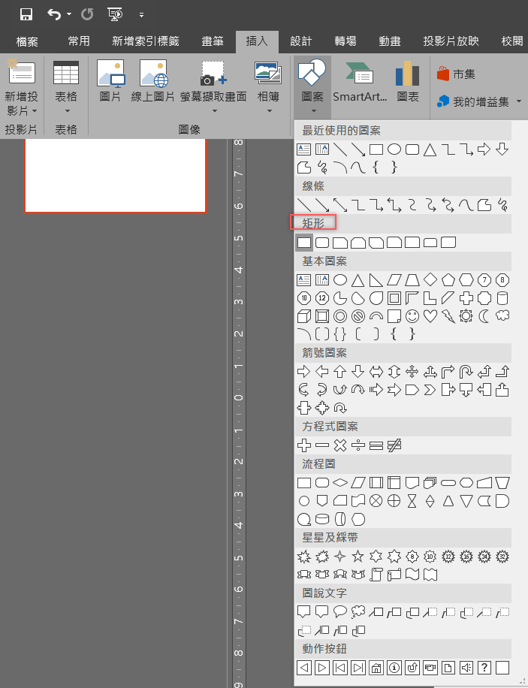Image resolution: width=528 pixels, height=688 pixels.
Task: Select the Can cylinder shape in 基本圖案
Action: (x=502, y=298)
